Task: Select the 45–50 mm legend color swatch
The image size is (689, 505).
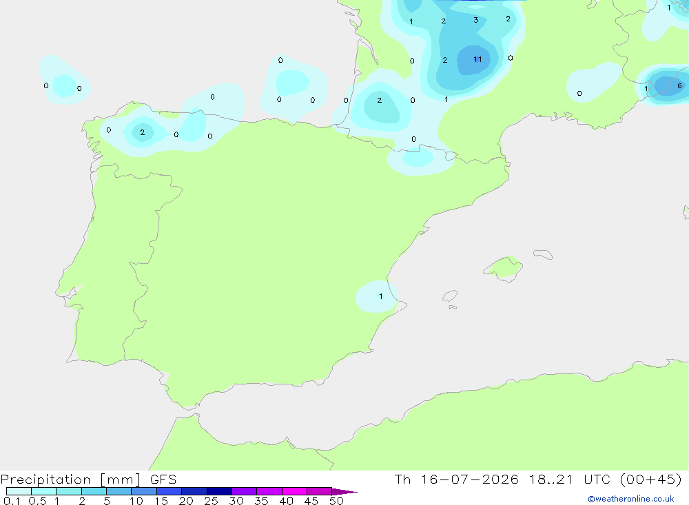Action: [320, 491]
